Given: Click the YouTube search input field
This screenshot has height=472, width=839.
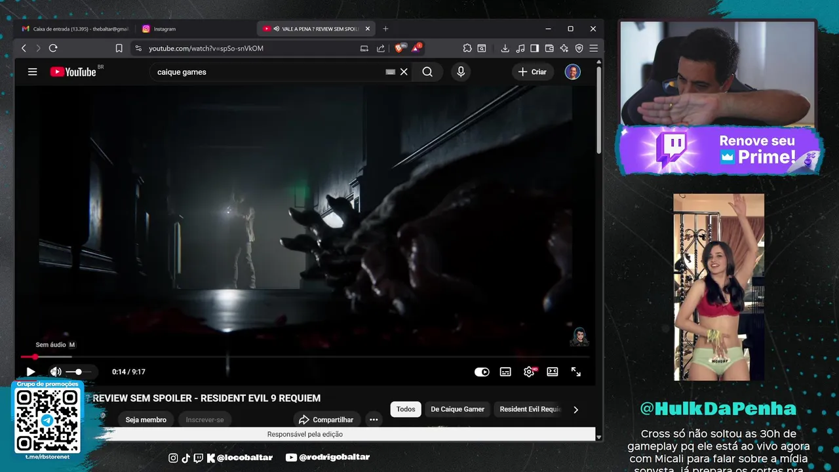Looking at the screenshot, I should click(x=269, y=72).
